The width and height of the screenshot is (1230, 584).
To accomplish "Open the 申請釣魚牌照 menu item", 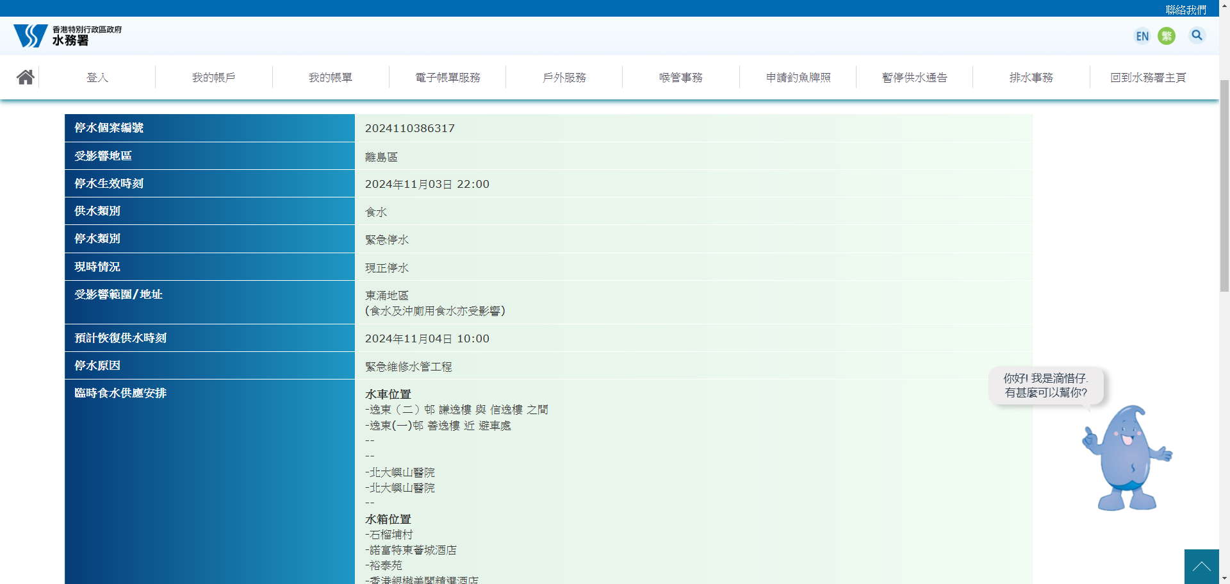I will pyautogui.click(x=798, y=78).
